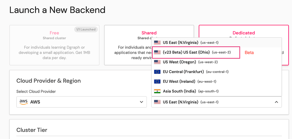The width and height of the screenshot is (292, 139).
Task: Click the EU flag beside EU West (Ireland)
Action: pos(157,82)
